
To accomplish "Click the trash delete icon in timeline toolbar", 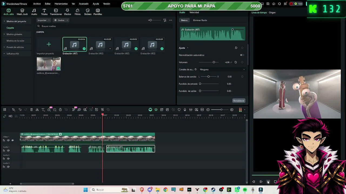I will coord(31,110).
